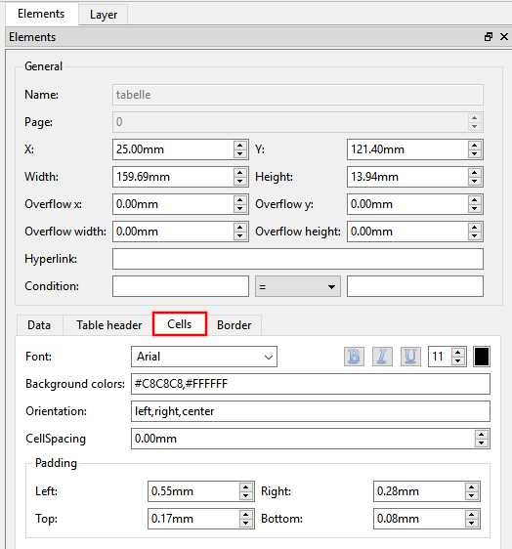
Task: Toggle Underline font style button
Action: (x=410, y=357)
